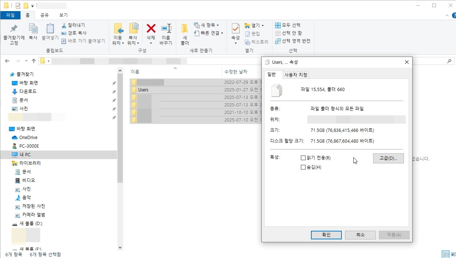Select 잘라내기 cut command

tap(73, 25)
